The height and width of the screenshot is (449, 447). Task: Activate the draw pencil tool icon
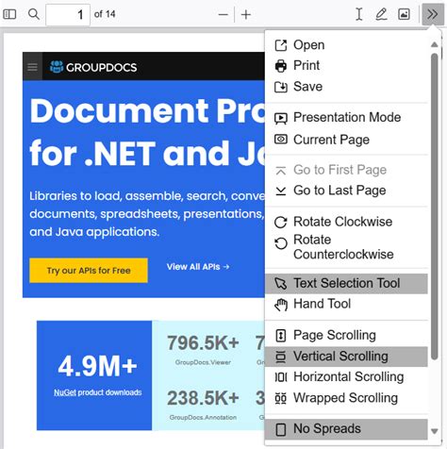(381, 14)
